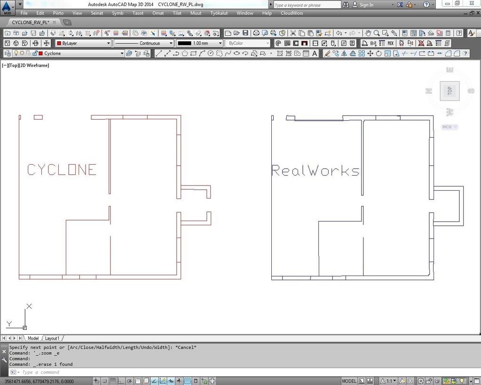This screenshot has width=481, height=385.
Task: Select the Erase tool
Action: 327,54
